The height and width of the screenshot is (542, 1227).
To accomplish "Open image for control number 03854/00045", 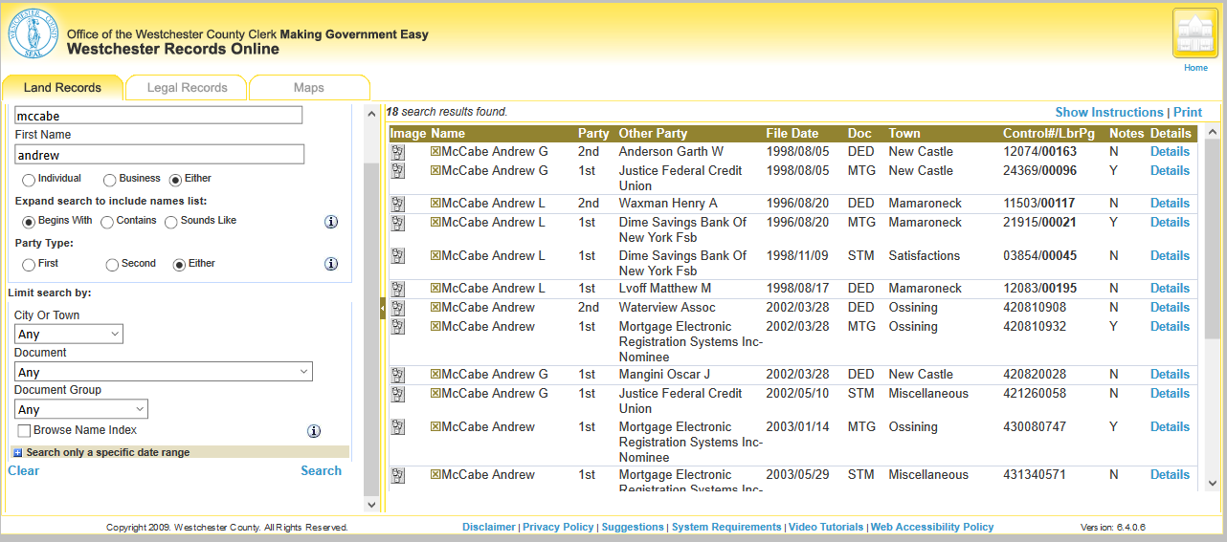I will (x=398, y=256).
